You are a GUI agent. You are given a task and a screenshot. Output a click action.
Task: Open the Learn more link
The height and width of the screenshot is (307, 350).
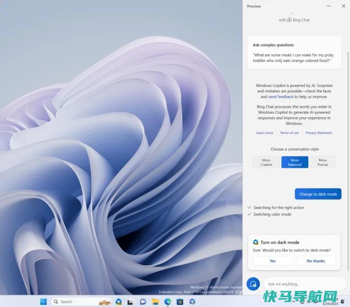tap(264, 133)
